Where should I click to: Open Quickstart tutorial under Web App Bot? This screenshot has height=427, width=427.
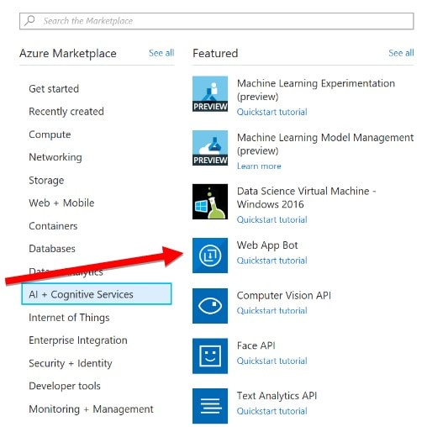coord(272,261)
